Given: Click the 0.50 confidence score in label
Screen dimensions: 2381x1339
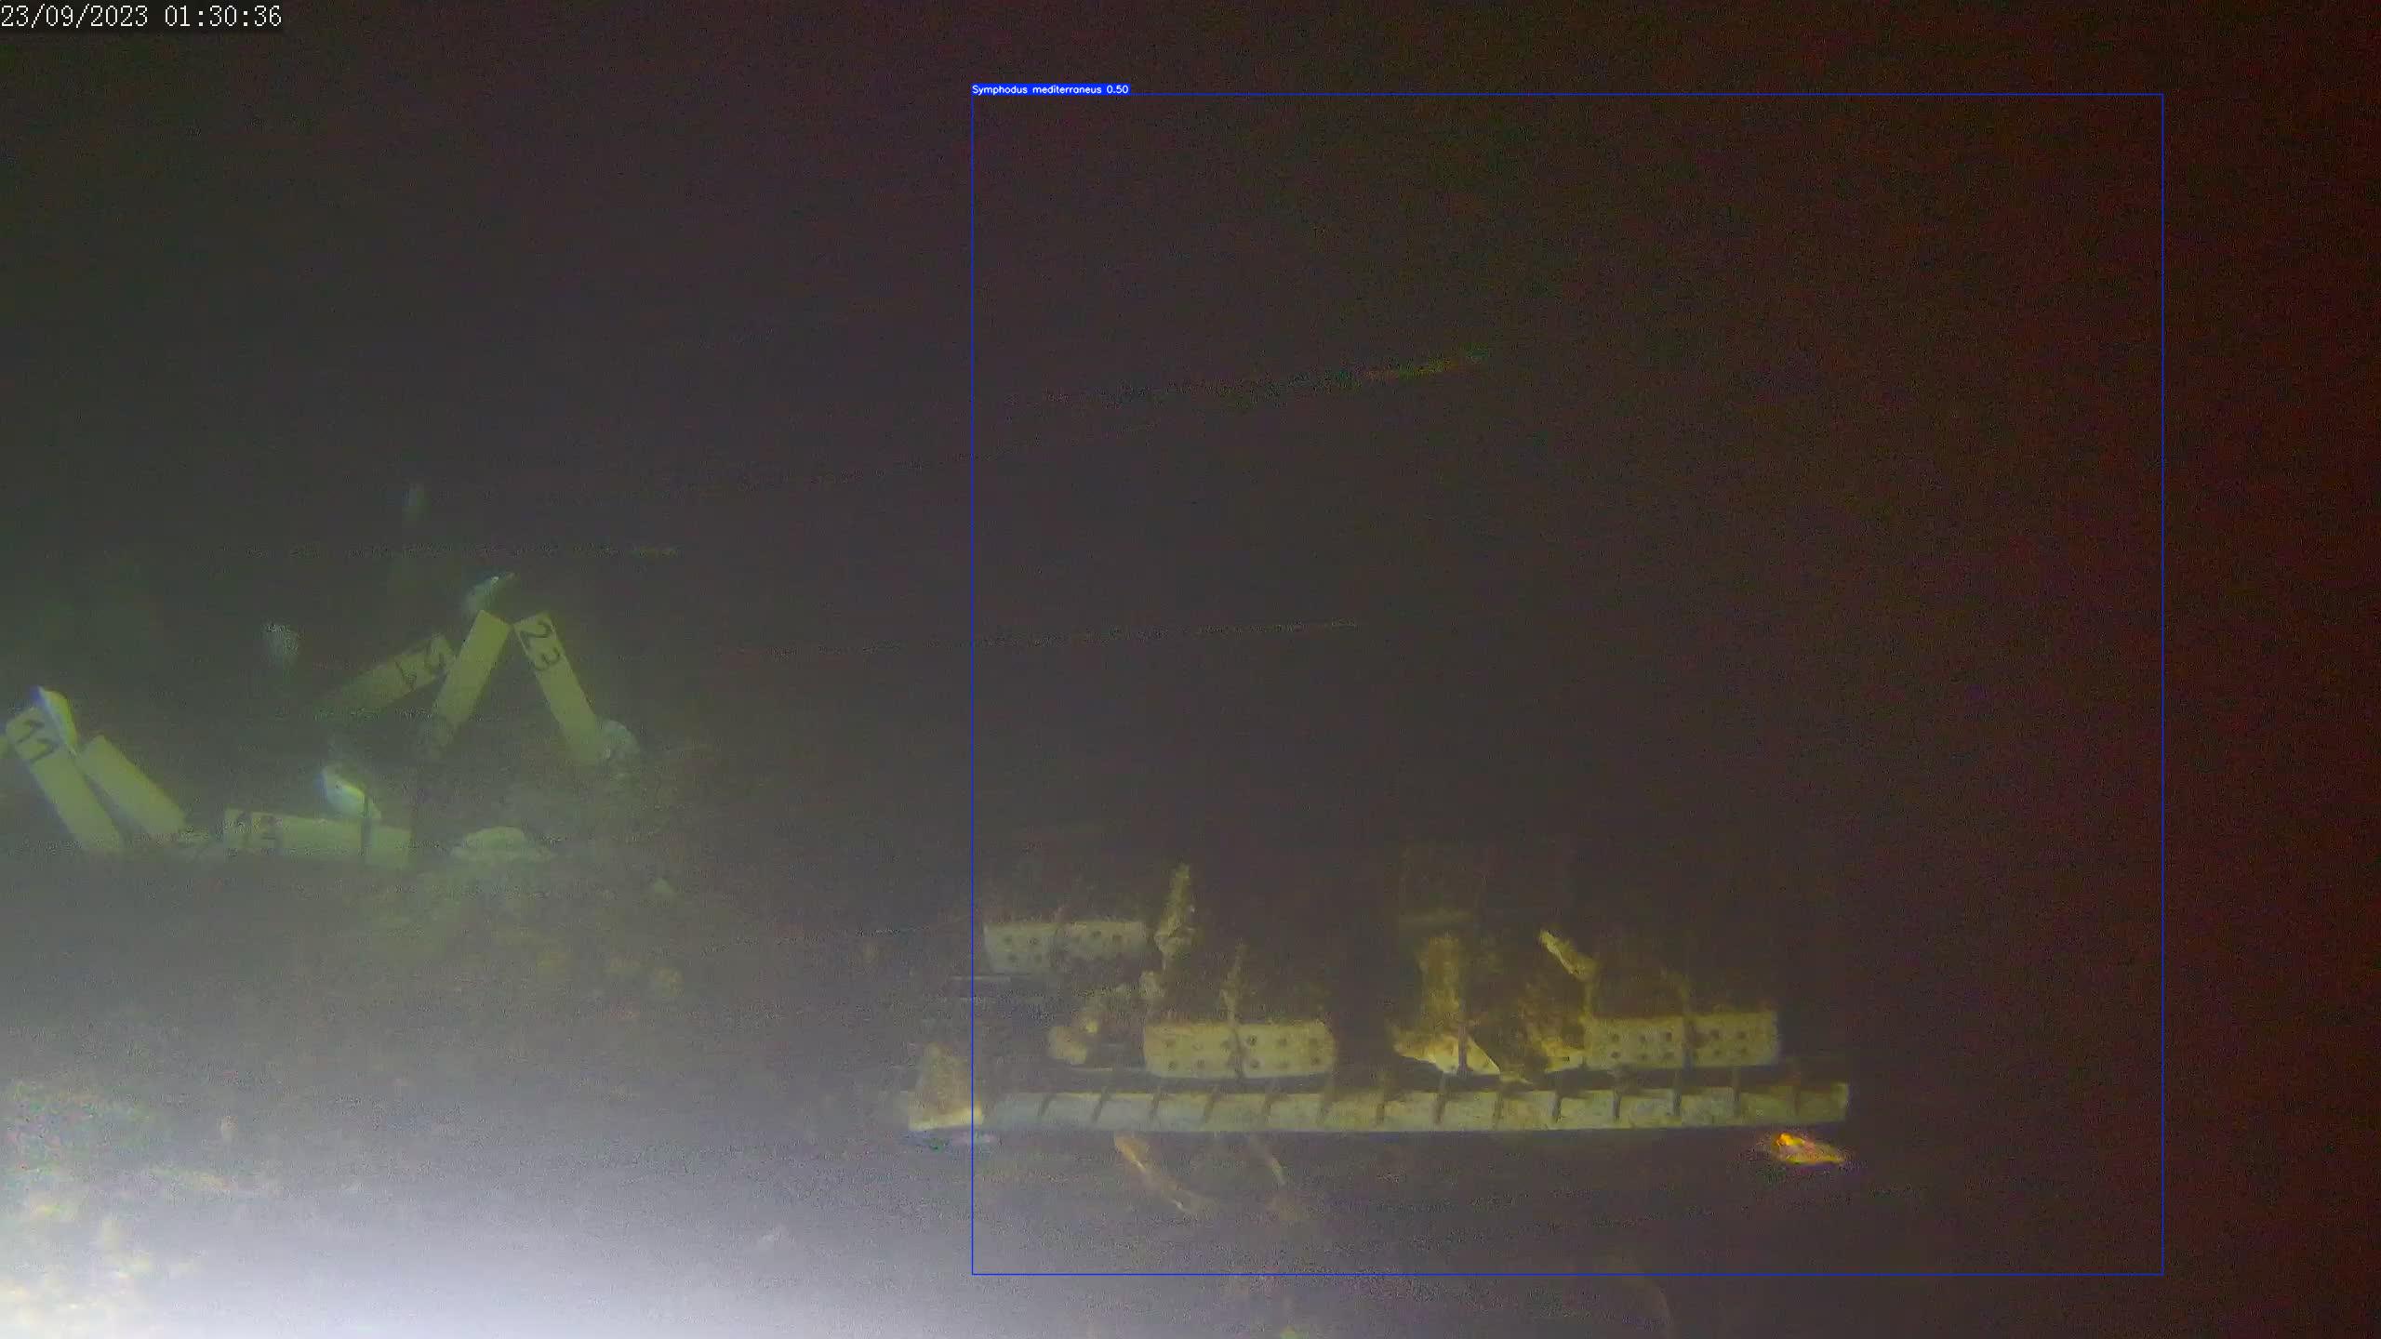Looking at the screenshot, I should [x=1117, y=89].
